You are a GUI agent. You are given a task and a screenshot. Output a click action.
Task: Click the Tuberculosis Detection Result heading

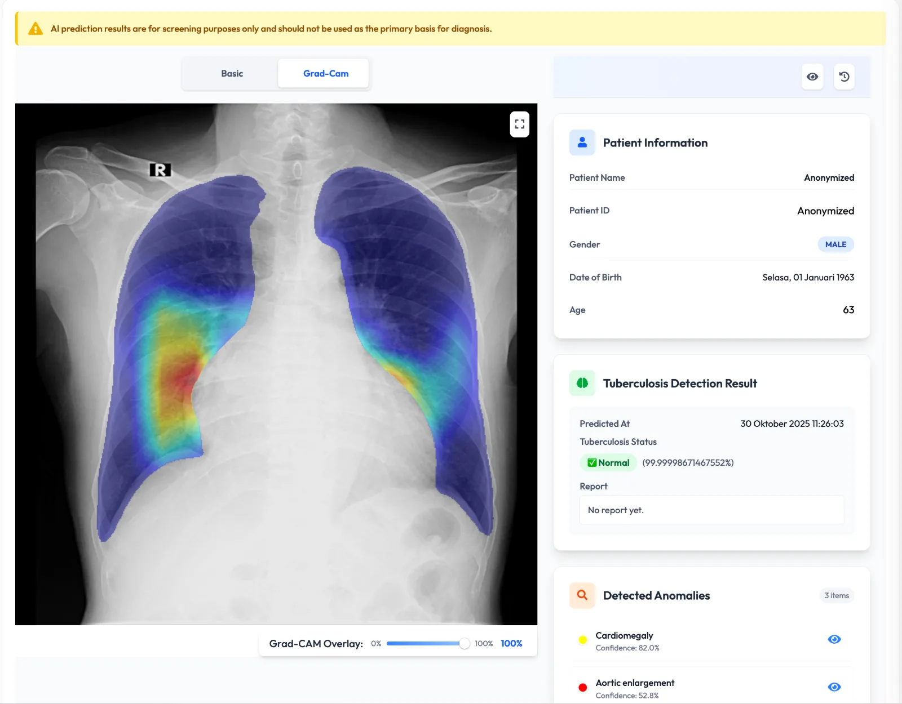click(680, 384)
